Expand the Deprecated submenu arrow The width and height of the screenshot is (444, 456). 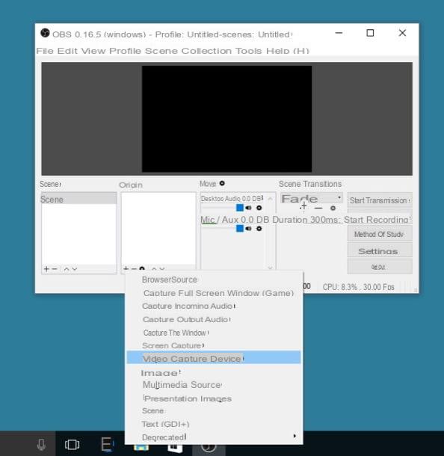(x=295, y=436)
